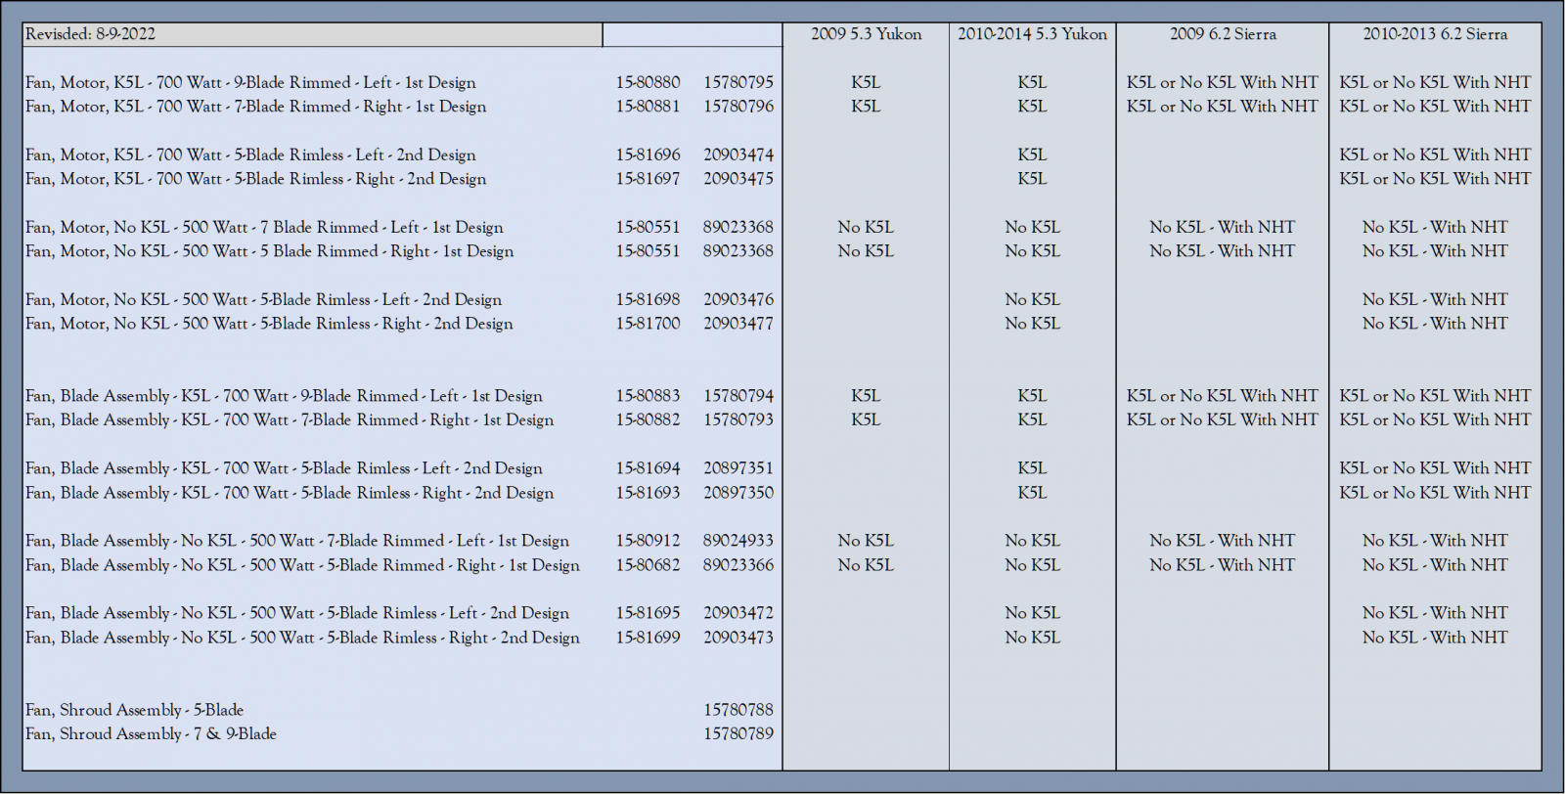The width and height of the screenshot is (1565, 794).
Task: Select K5L 9-Blade Rimmed Left blade assembly description
Action: tap(284, 396)
